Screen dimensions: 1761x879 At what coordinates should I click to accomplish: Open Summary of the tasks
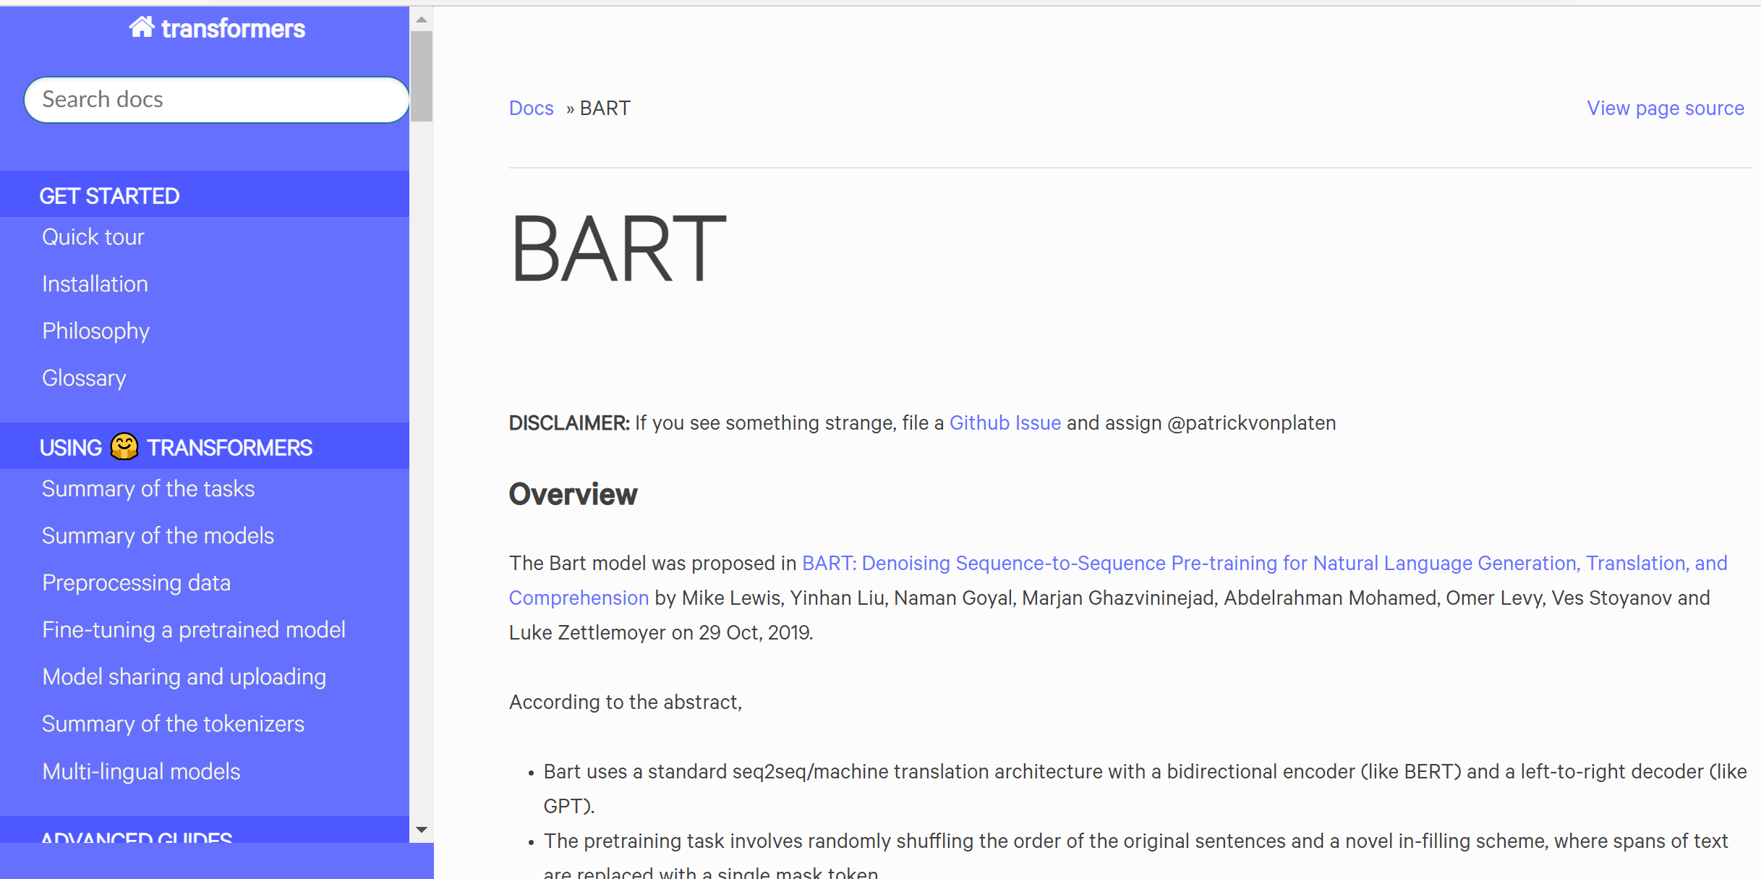(148, 489)
